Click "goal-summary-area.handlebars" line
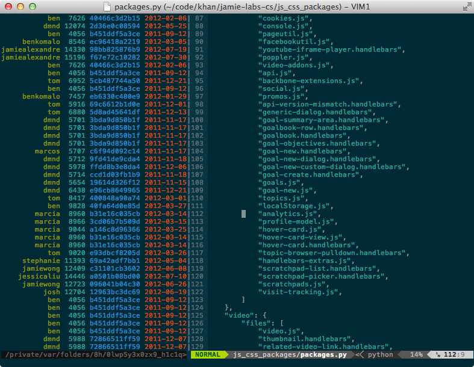 pos(323,120)
